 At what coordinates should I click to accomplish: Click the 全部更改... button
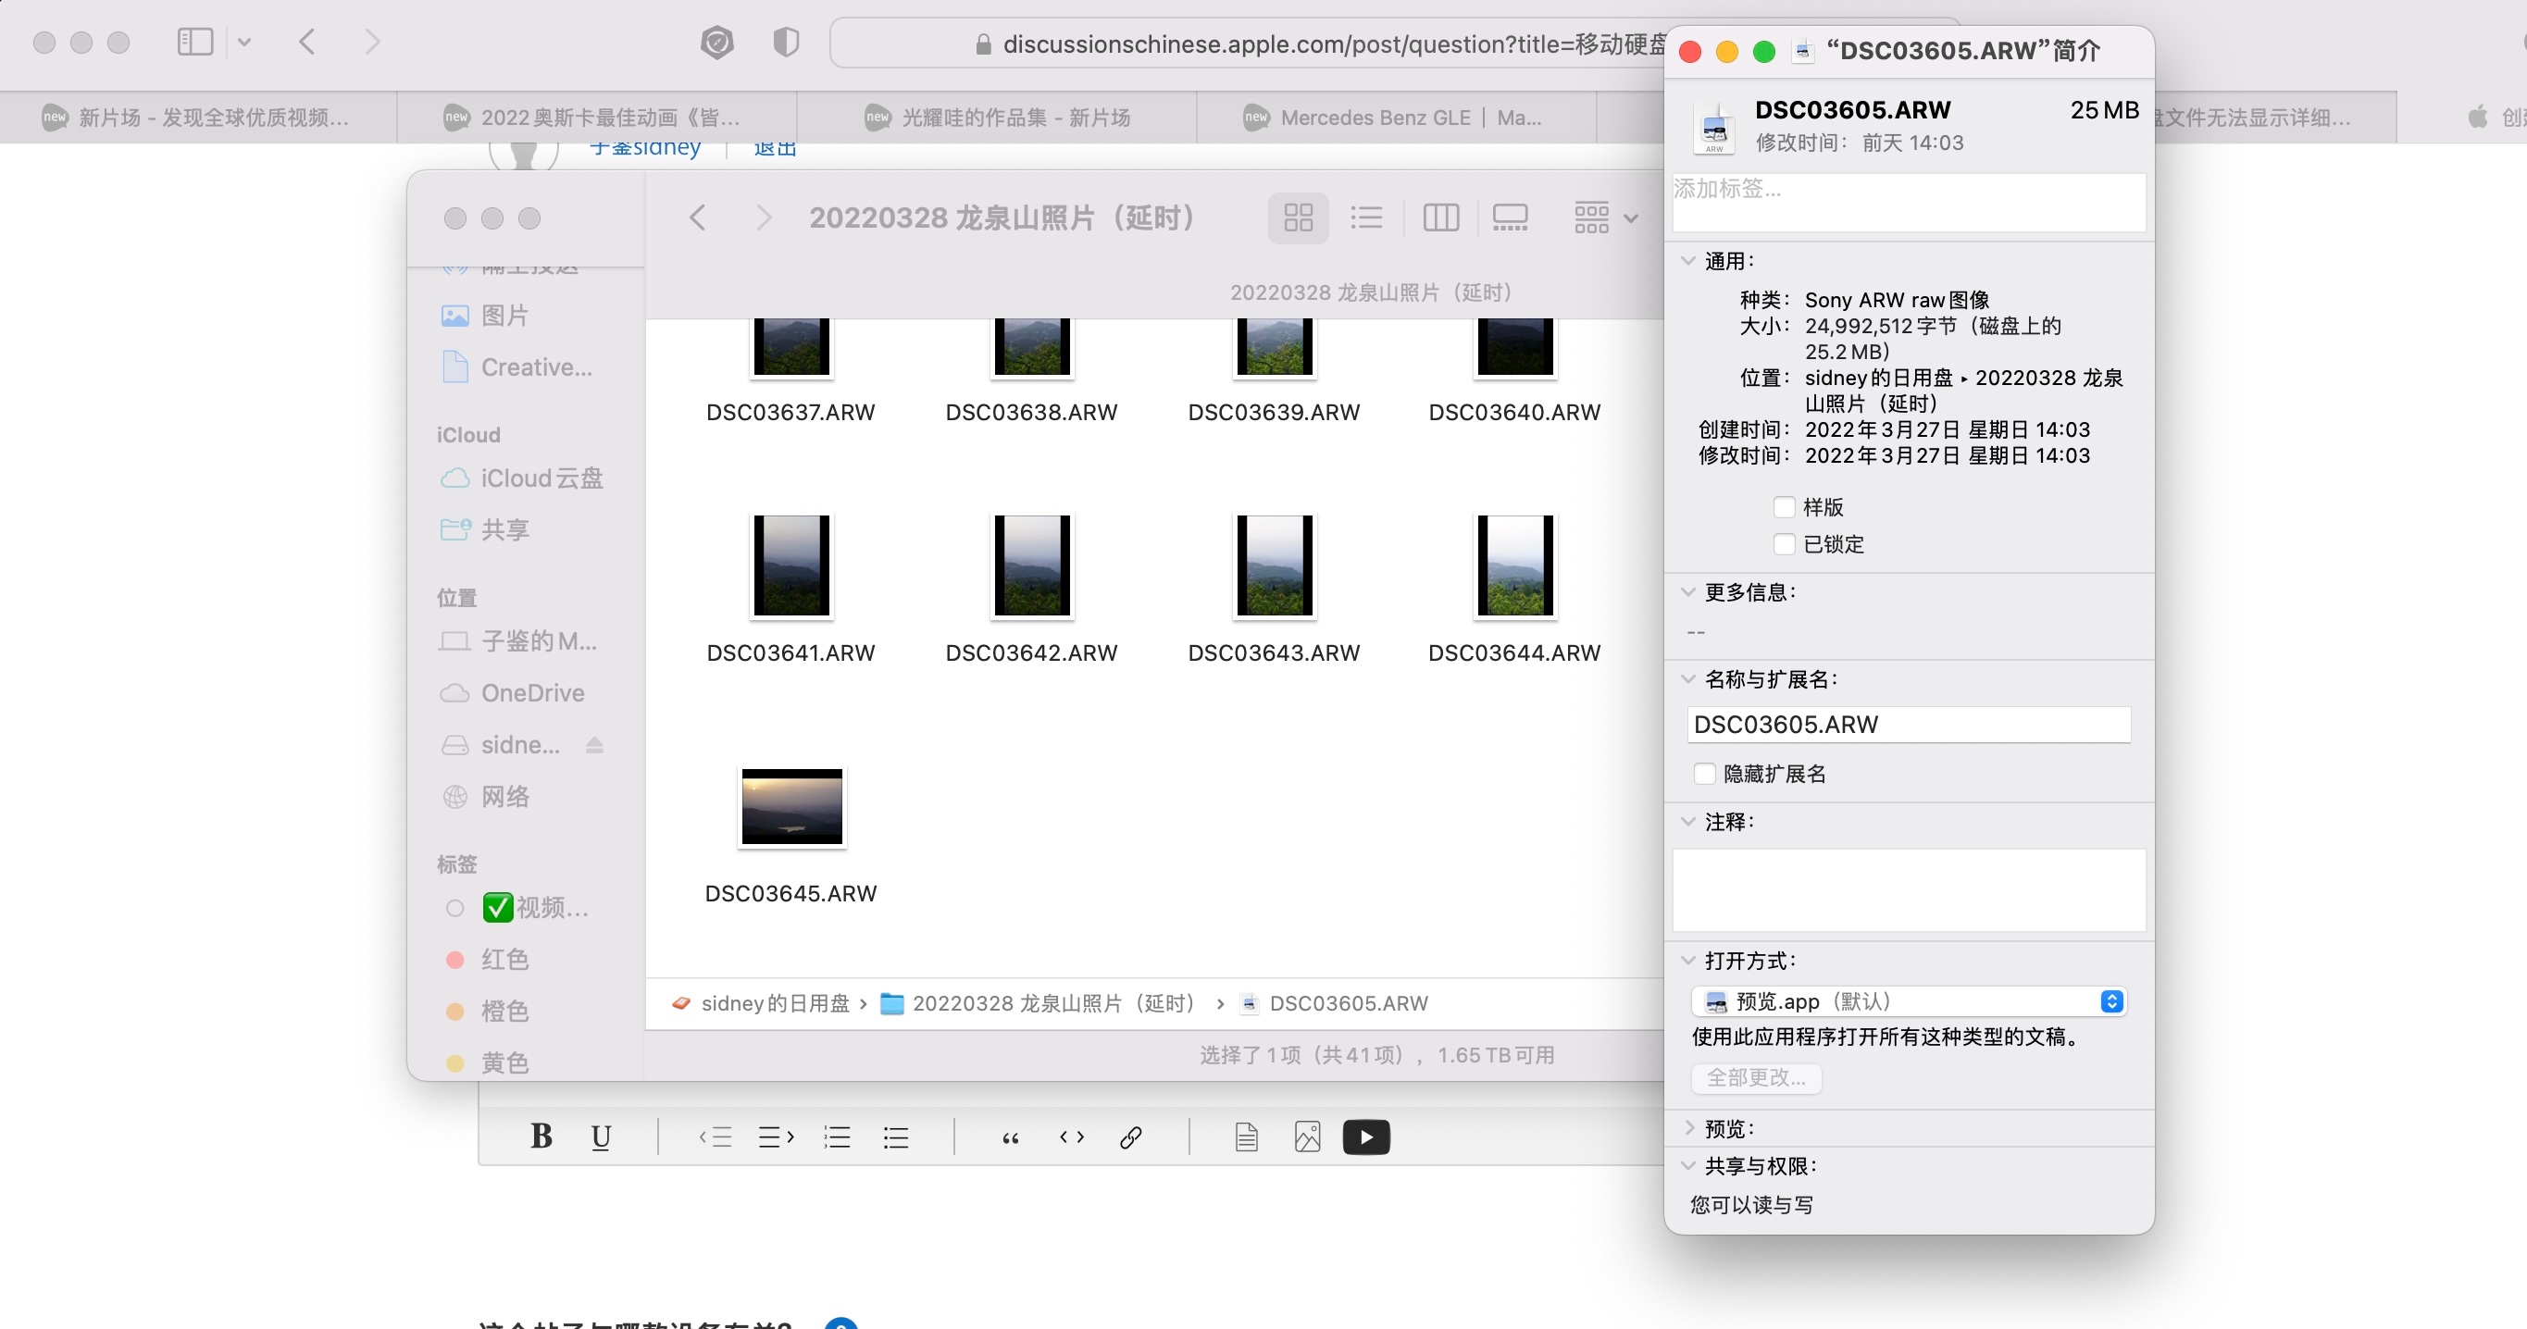[x=1755, y=1077]
